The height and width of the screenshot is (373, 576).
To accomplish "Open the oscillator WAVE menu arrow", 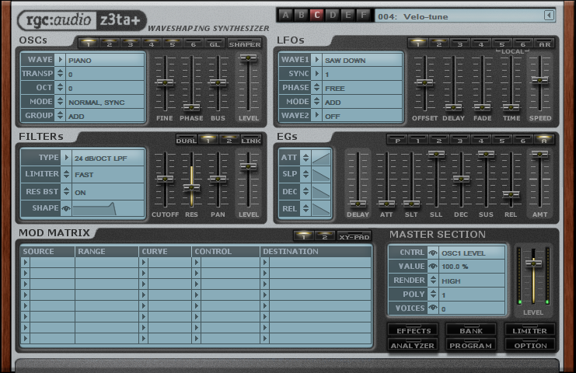I will 61,60.
